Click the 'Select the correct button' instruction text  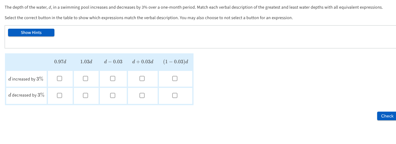(x=149, y=18)
